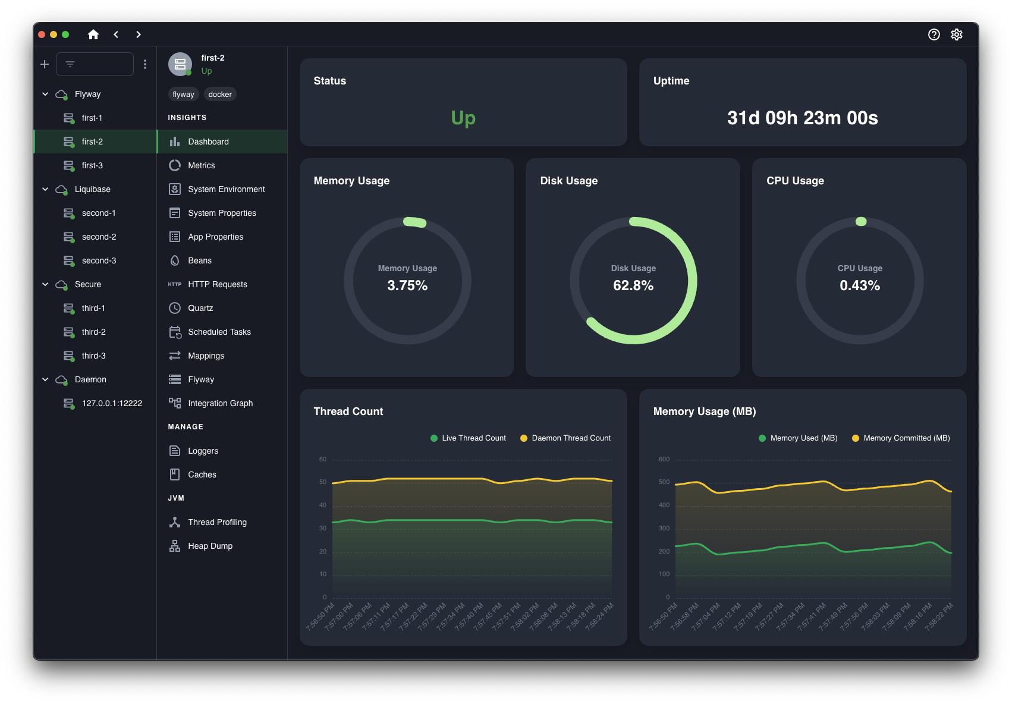Open settings gear icon
Viewport: 1012px width, 704px height.
click(x=956, y=34)
